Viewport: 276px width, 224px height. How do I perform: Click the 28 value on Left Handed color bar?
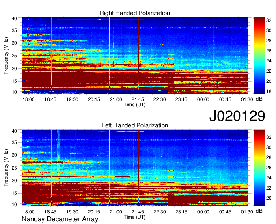[269, 157]
